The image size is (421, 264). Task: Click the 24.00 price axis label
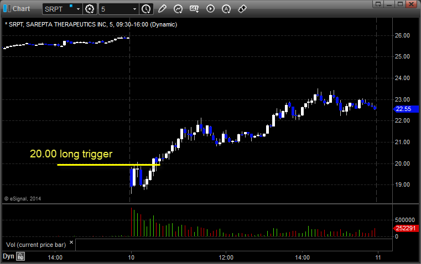click(x=402, y=78)
